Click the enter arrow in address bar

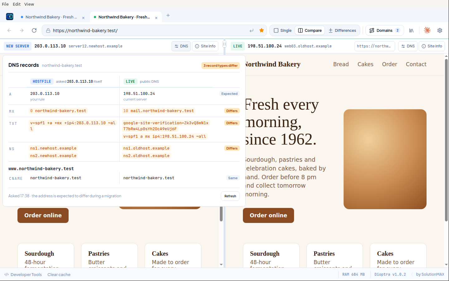(x=252, y=31)
